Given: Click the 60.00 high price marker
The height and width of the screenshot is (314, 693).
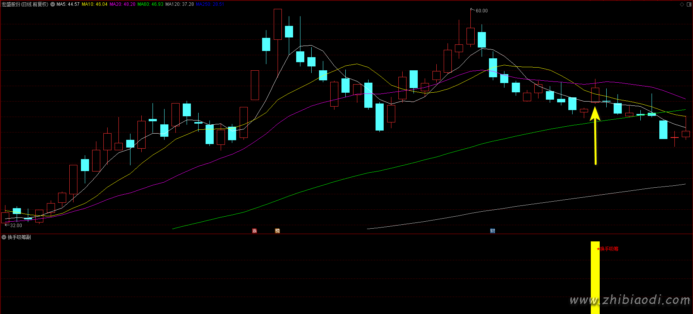Looking at the screenshot, I should tap(481, 11).
